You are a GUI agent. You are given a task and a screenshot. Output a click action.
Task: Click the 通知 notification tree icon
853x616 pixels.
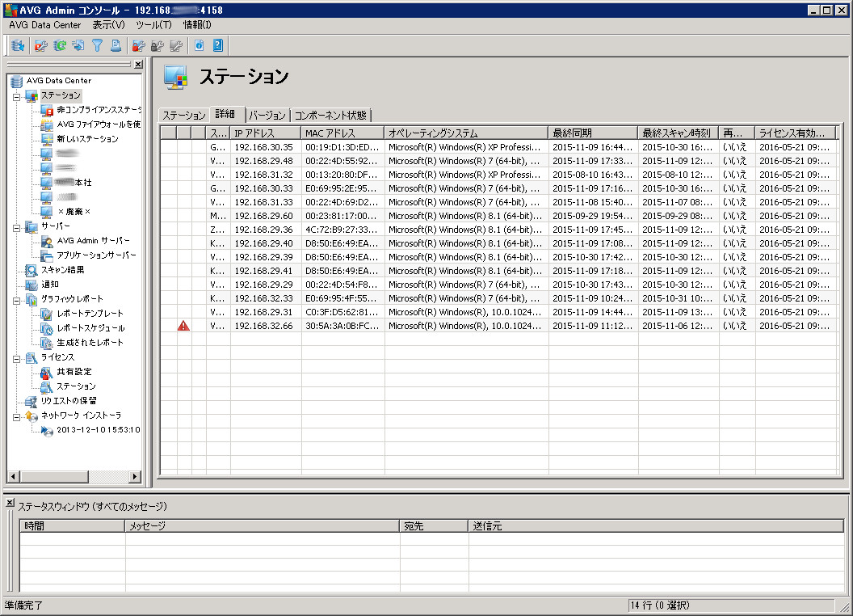32,285
